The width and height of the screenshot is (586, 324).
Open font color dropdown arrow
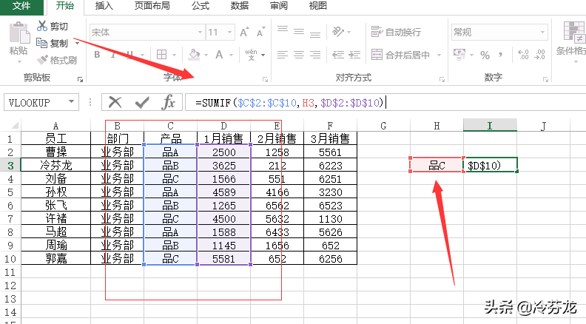[x=232, y=55]
